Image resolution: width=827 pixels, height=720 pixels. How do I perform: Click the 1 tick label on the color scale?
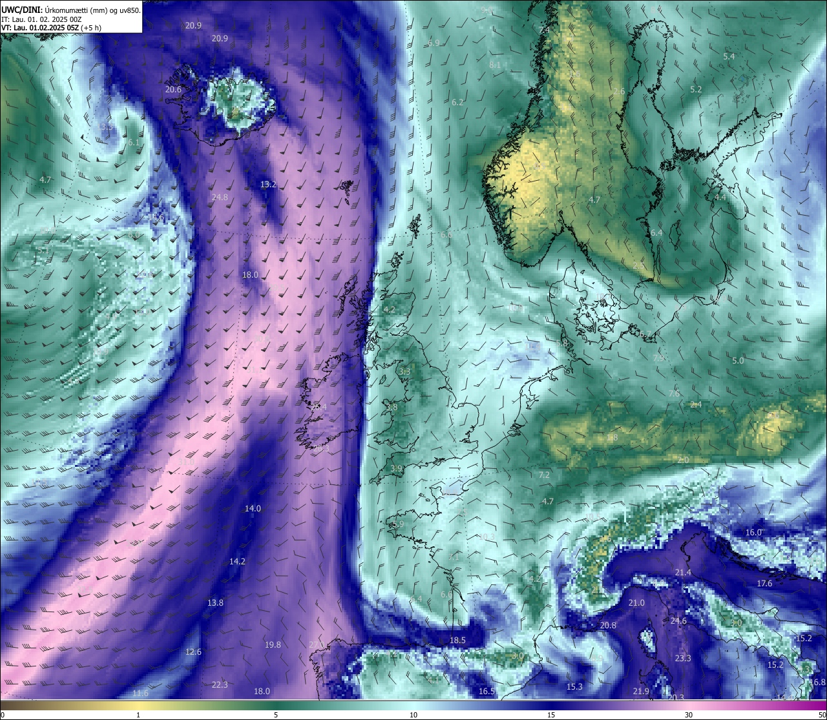point(138,715)
